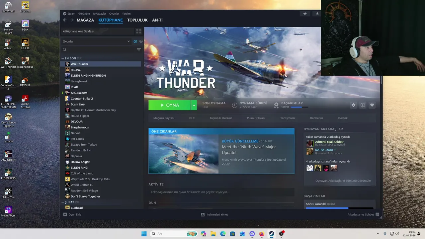Switch library to grid view icon
This screenshot has height=239, width=425.
click(x=139, y=31)
